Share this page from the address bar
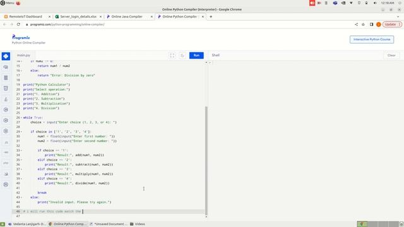 coord(356,24)
